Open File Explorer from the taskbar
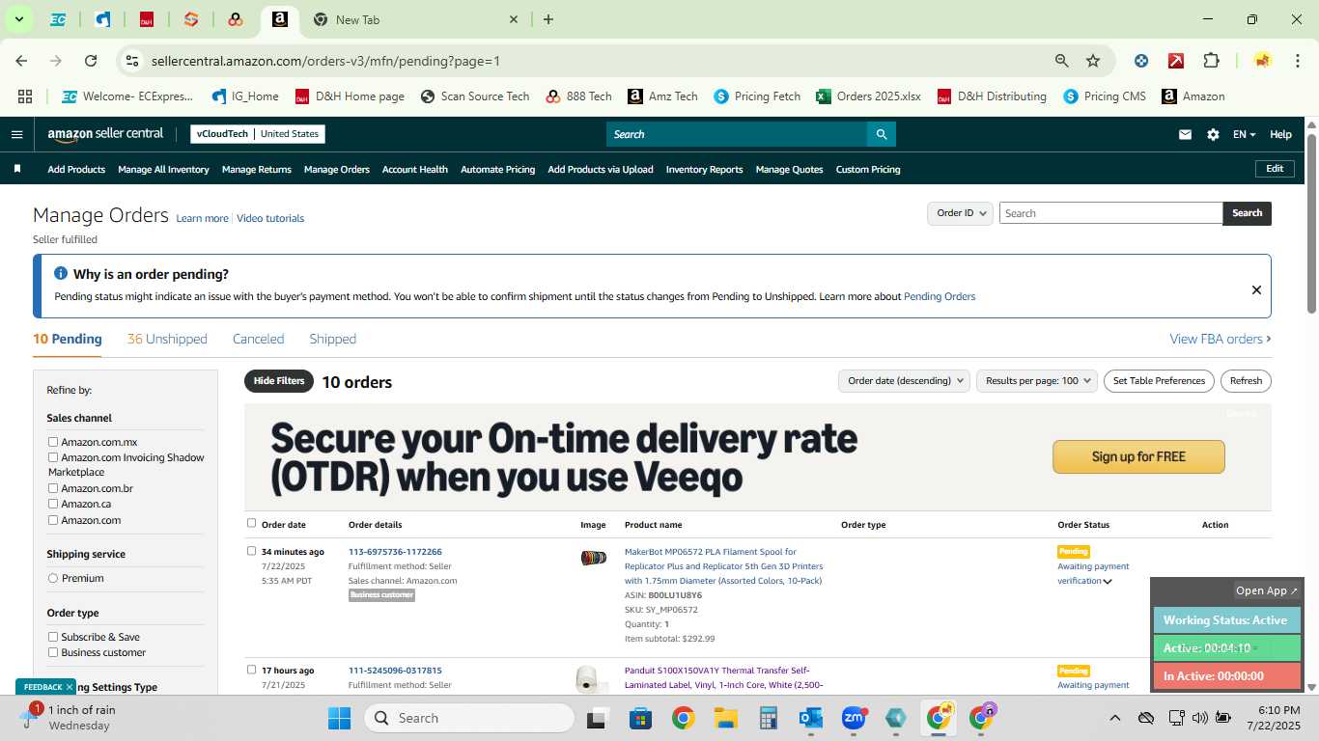 726,718
